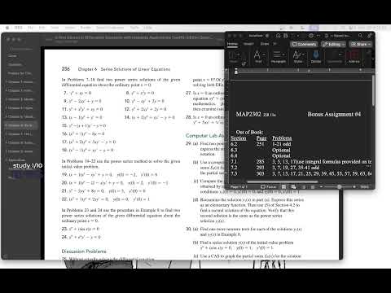
Task: Select 'Preface for This...' outline entry
Action: (x=20, y=73)
